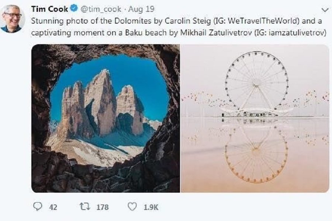Click the reply speech bubble icon

(38, 207)
